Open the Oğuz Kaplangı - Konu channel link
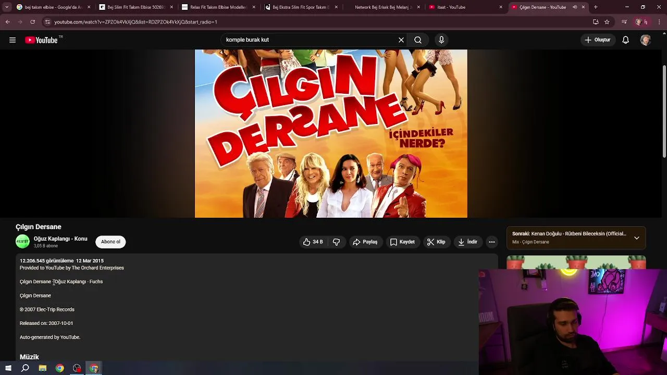Image resolution: width=667 pixels, height=375 pixels. (60, 239)
